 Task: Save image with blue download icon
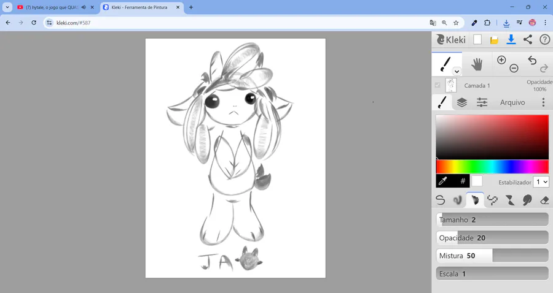[x=511, y=39]
